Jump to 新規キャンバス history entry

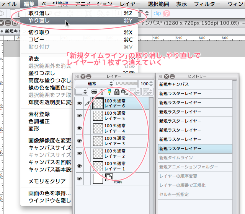coord(195,84)
